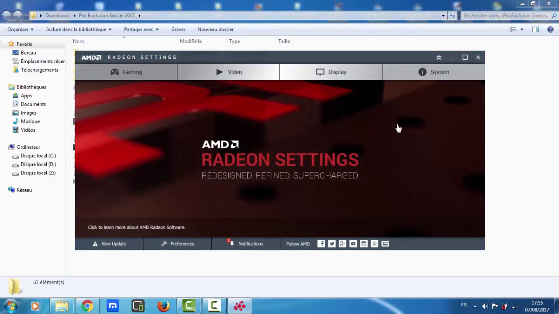Select Favoris in the navigation pane

(x=24, y=44)
